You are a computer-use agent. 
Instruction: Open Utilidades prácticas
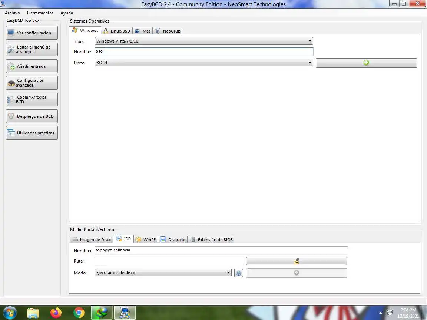click(x=32, y=133)
